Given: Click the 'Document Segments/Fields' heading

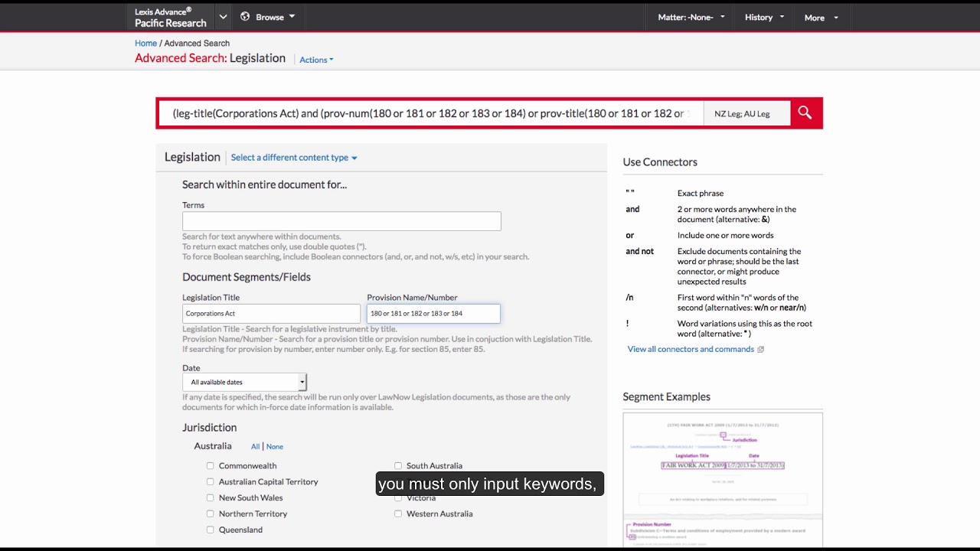Looking at the screenshot, I should 247,277.
